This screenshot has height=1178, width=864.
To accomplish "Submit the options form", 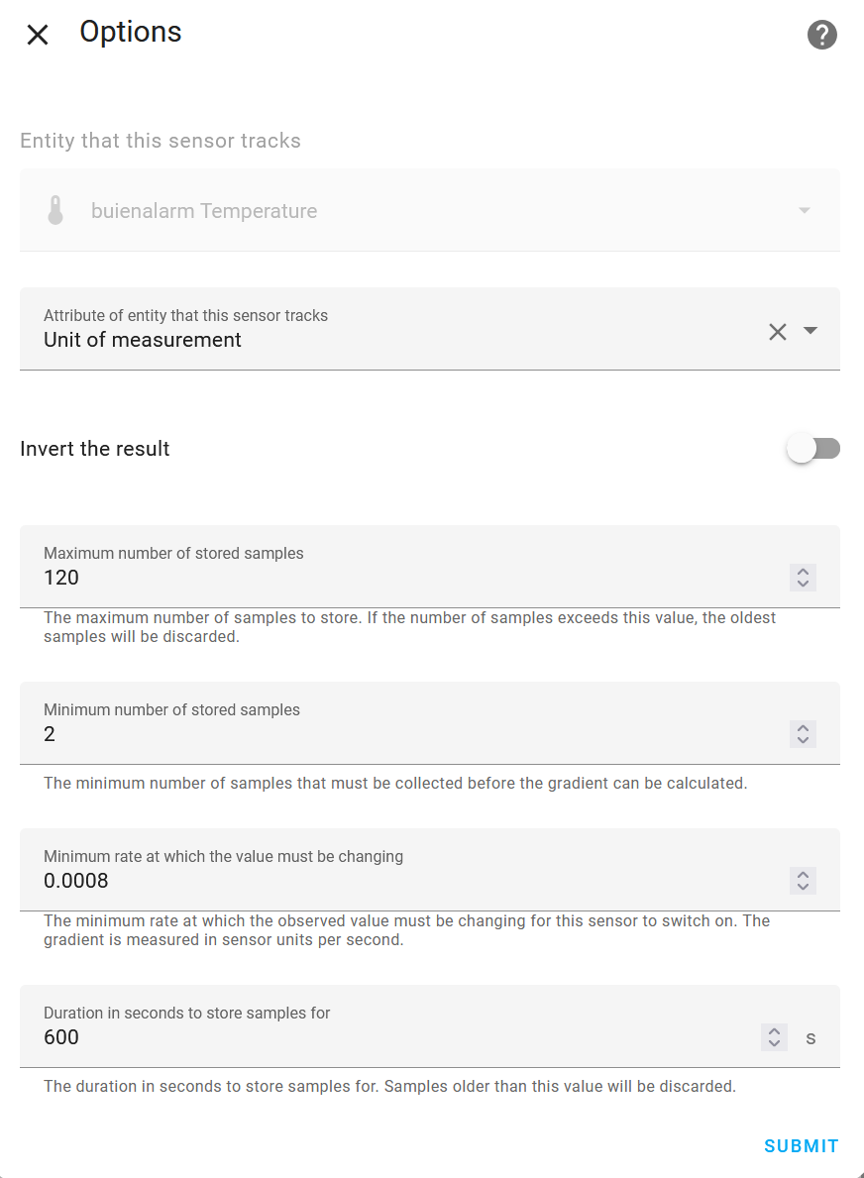I will point(801,1146).
